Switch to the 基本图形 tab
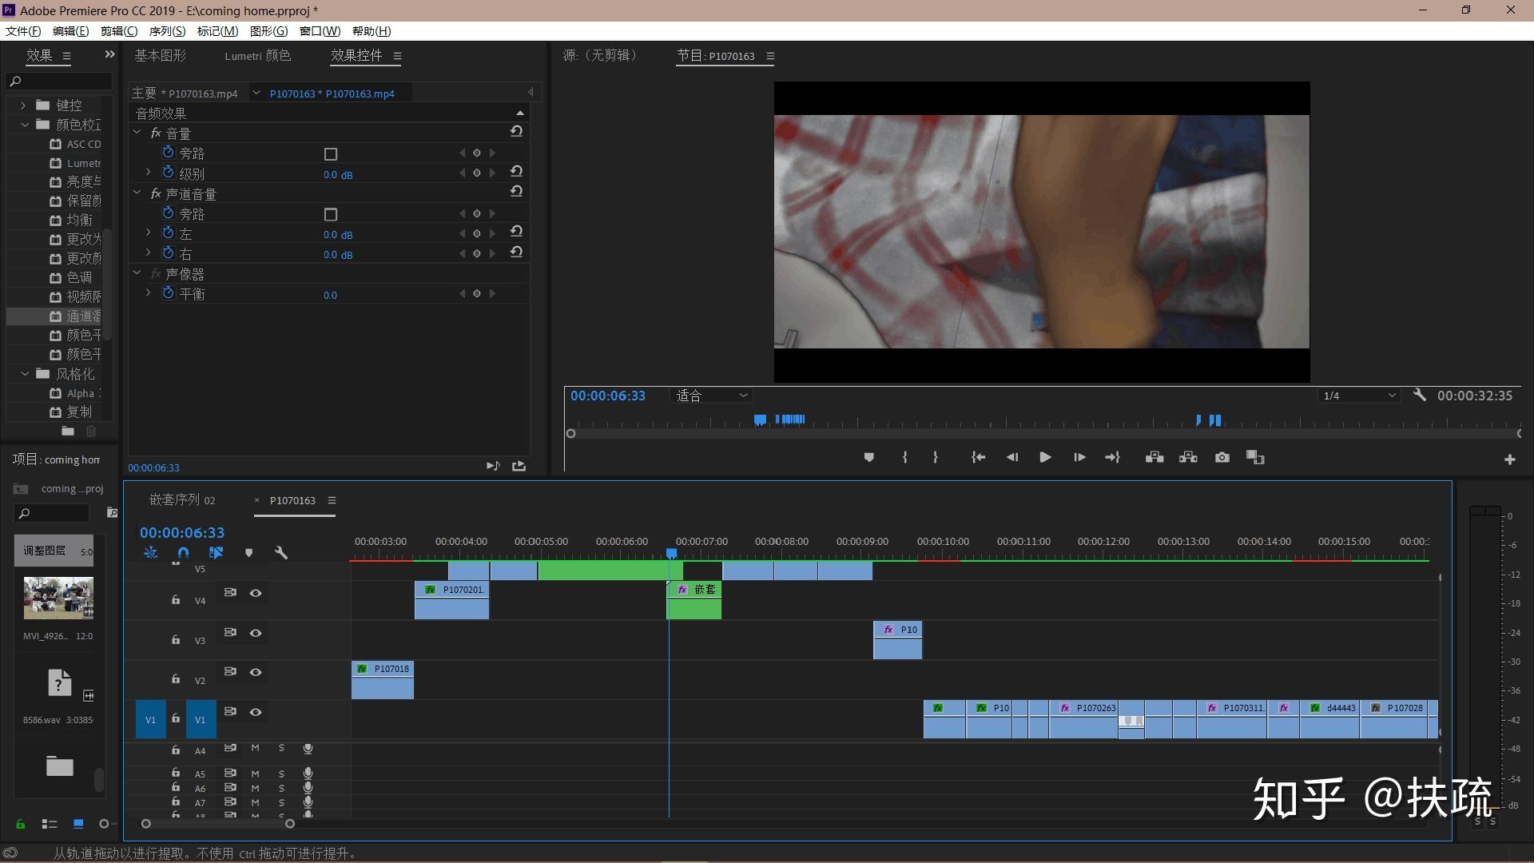 point(160,56)
